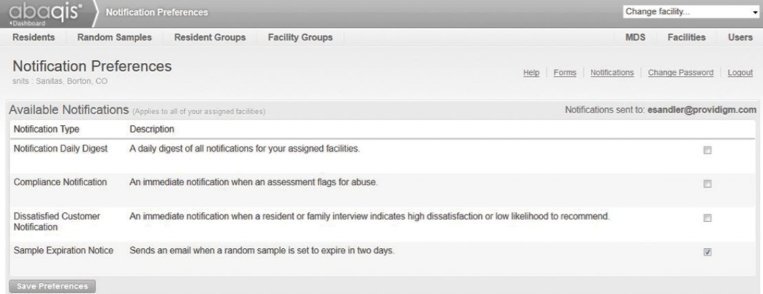Click the Help link
Viewport: 763px width, 294px height.
(531, 73)
